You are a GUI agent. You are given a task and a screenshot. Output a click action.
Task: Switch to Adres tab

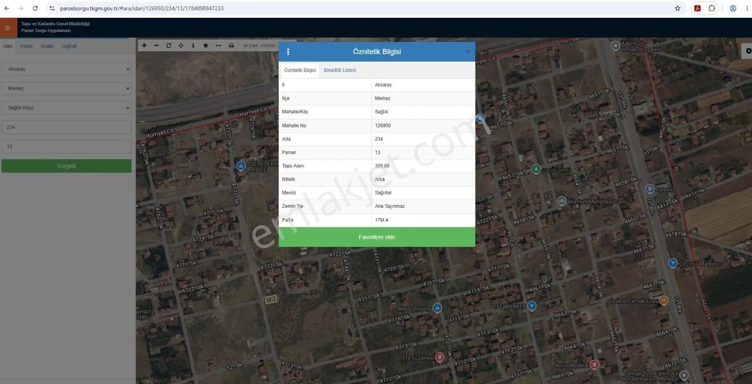[26, 46]
